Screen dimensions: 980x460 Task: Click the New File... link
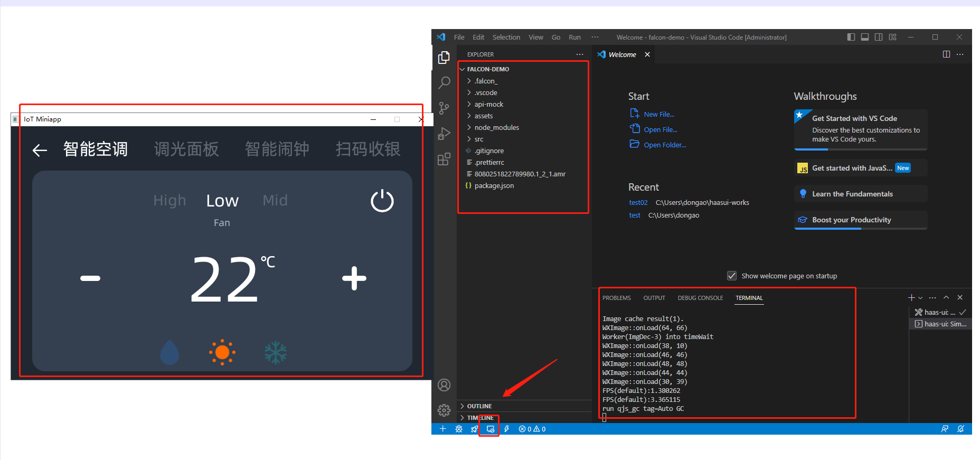pos(658,114)
